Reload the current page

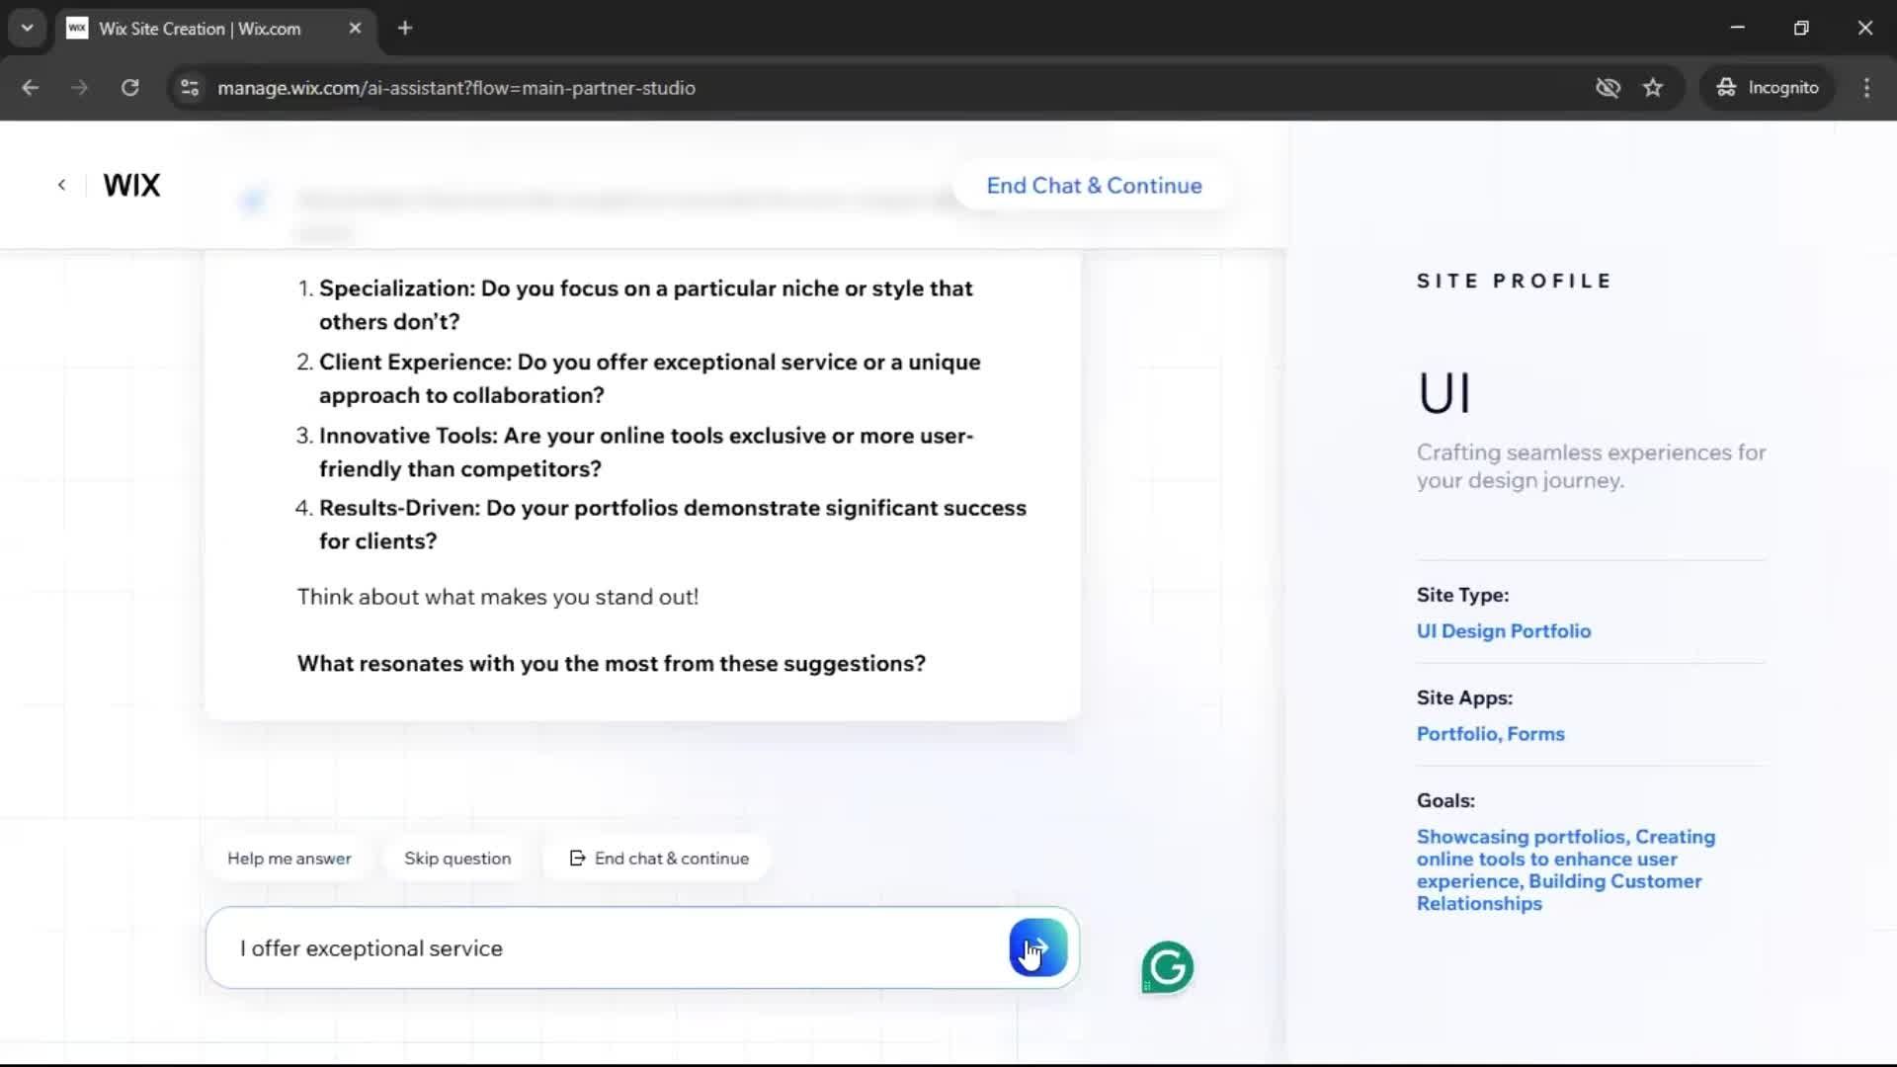click(x=129, y=88)
